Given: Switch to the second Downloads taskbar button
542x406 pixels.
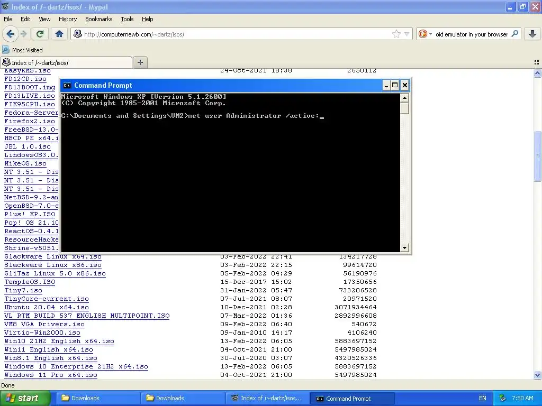Looking at the screenshot, I should [x=182, y=398].
